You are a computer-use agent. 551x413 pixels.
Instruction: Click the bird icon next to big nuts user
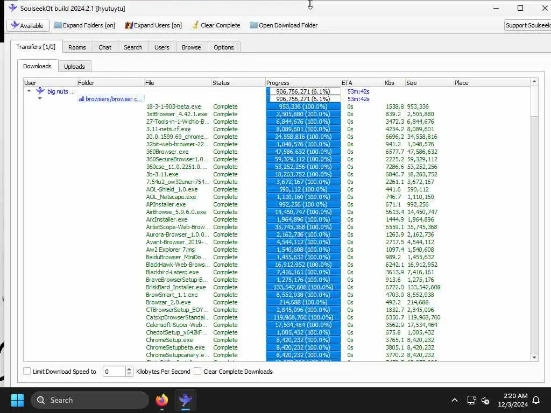point(40,91)
